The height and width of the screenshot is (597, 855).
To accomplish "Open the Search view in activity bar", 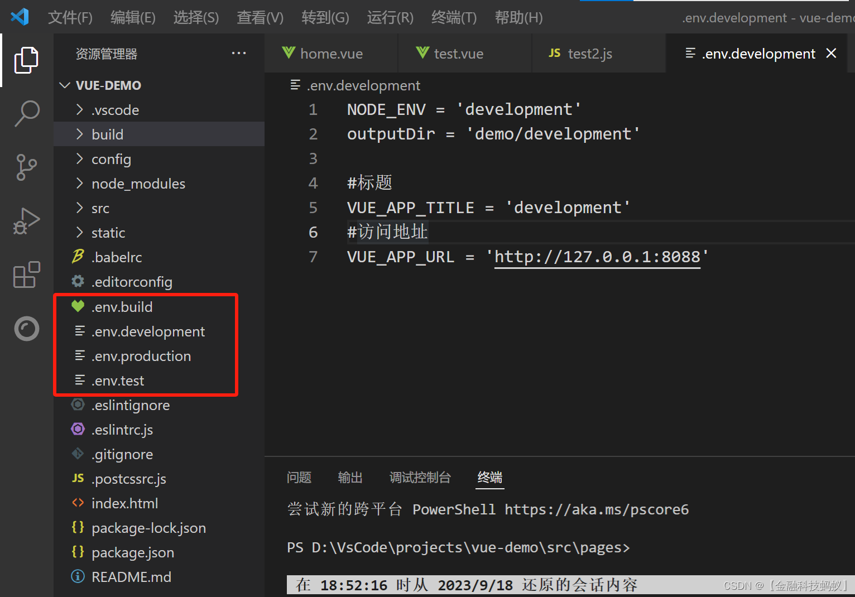I will click(x=26, y=113).
